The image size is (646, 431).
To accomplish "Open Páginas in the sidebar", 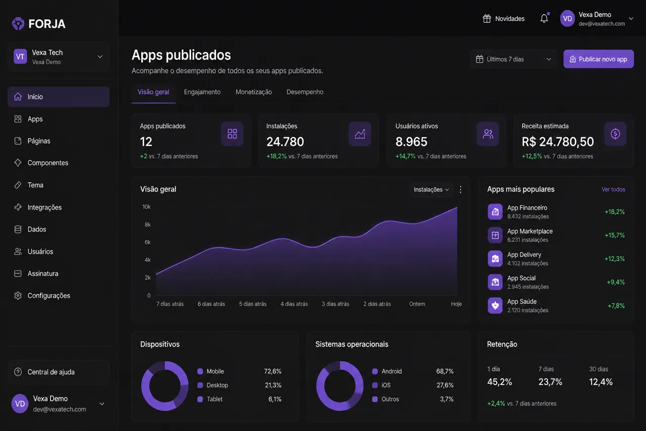I will tap(59, 141).
